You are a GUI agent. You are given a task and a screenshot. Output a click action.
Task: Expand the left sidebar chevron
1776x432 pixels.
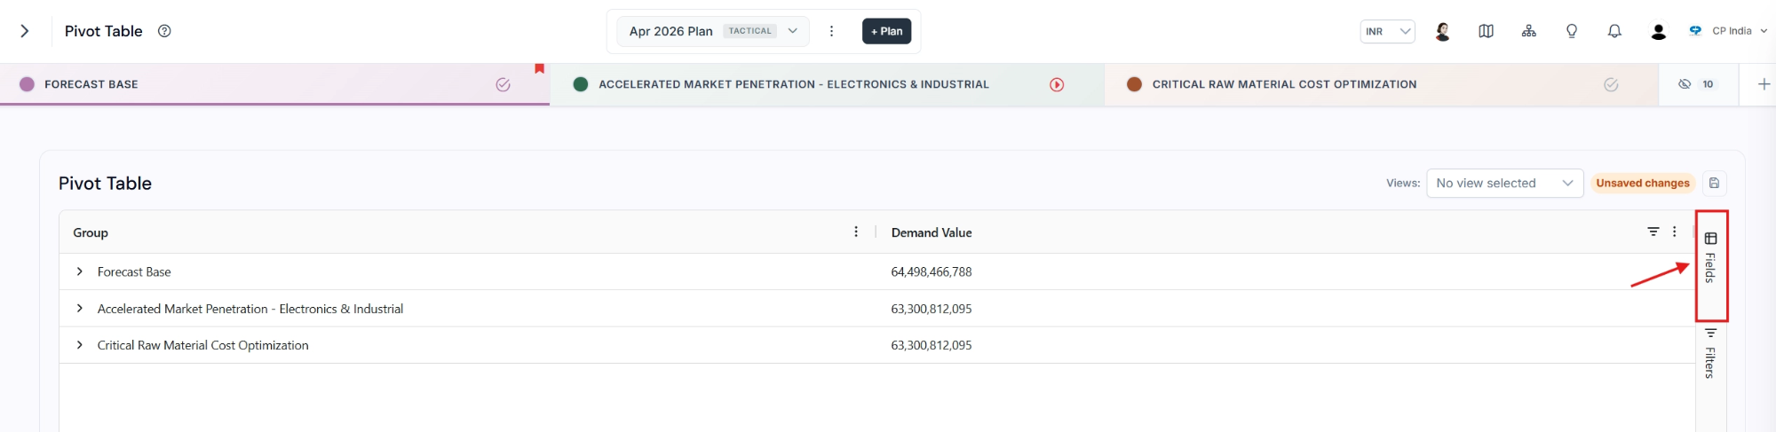click(x=25, y=31)
